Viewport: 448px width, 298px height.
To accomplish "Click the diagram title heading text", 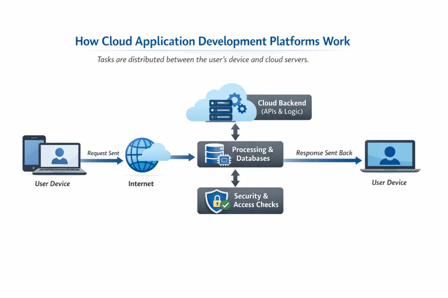I will tap(213, 41).
